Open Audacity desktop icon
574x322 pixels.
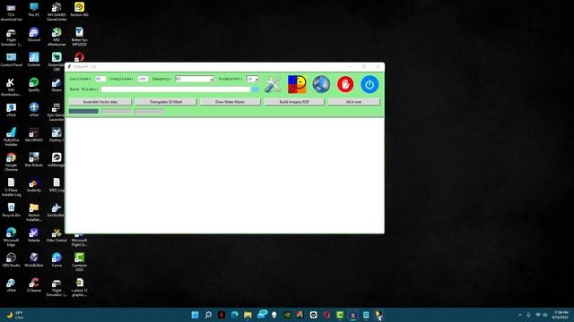[34, 185]
